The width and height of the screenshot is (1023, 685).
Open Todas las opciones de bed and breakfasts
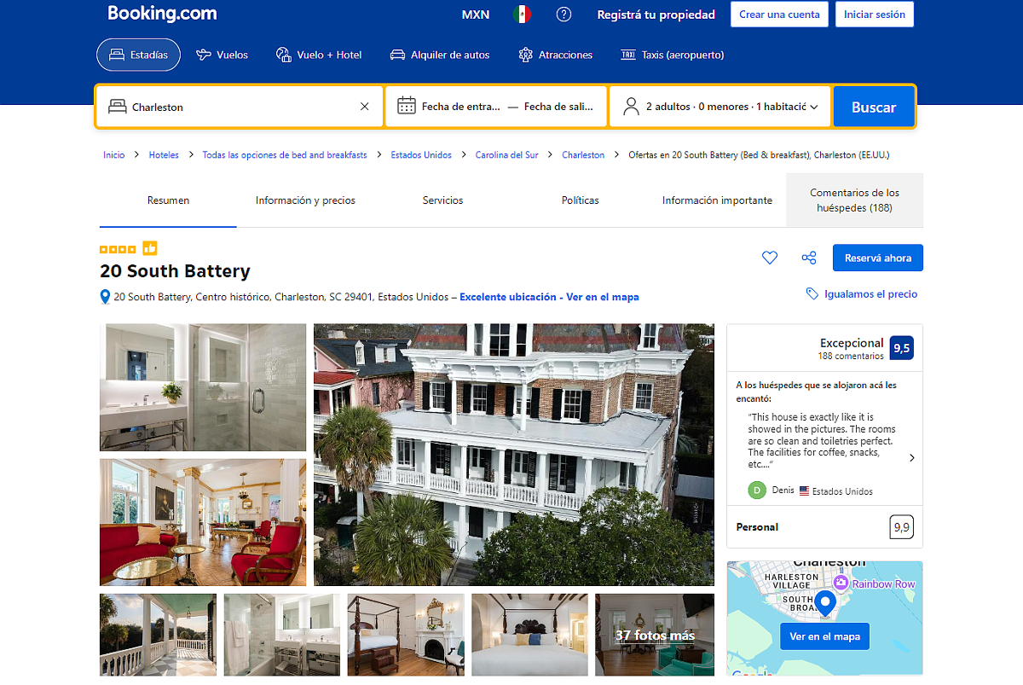click(285, 155)
